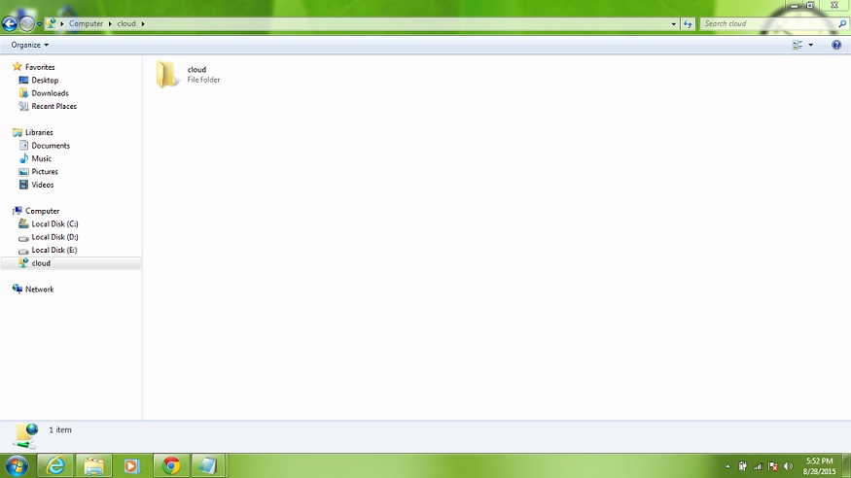Click the Network icon in sidebar
The width and height of the screenshot is (851, 478).
18,289
